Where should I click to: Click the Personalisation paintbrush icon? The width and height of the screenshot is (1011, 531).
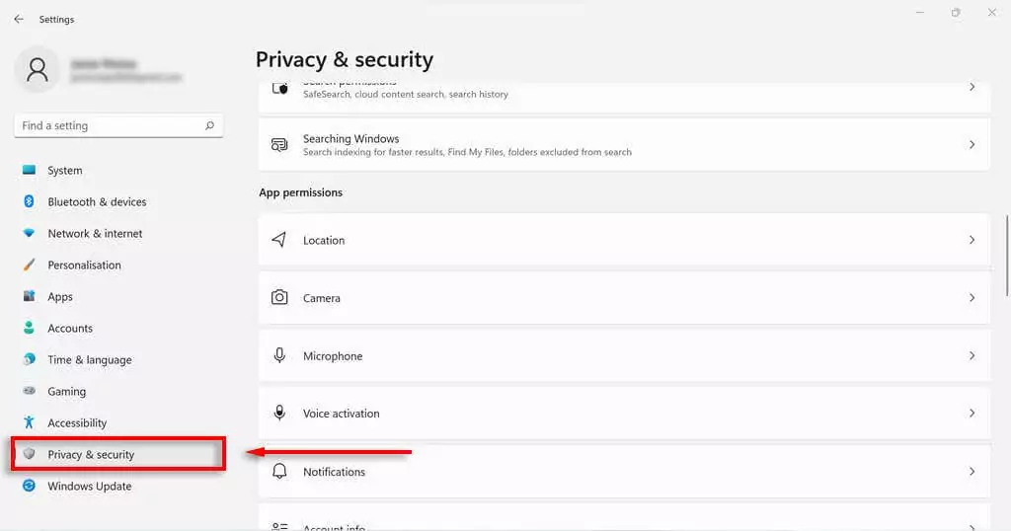[29, 265]
